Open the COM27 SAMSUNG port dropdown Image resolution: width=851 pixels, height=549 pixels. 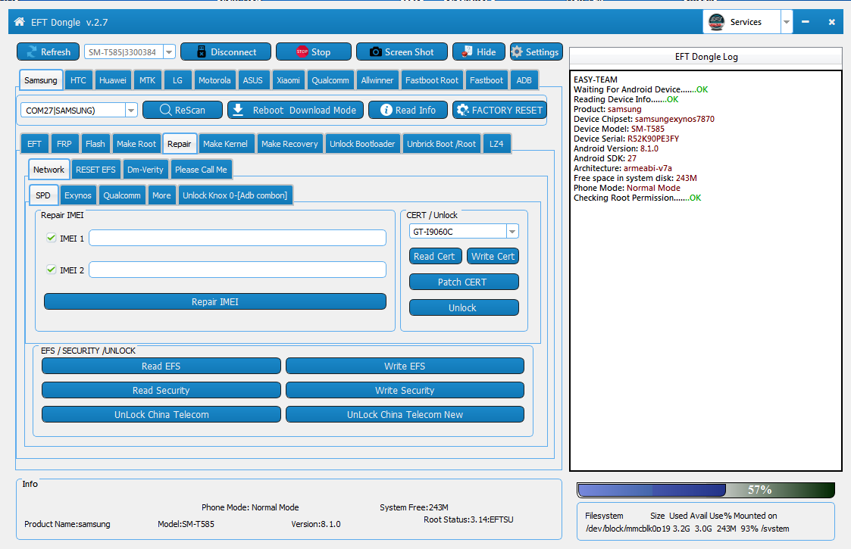coord(131,110)
